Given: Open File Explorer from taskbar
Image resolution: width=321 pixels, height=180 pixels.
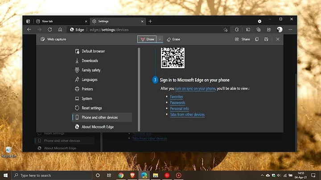Looking at the screenshot, I should (156, 175).
